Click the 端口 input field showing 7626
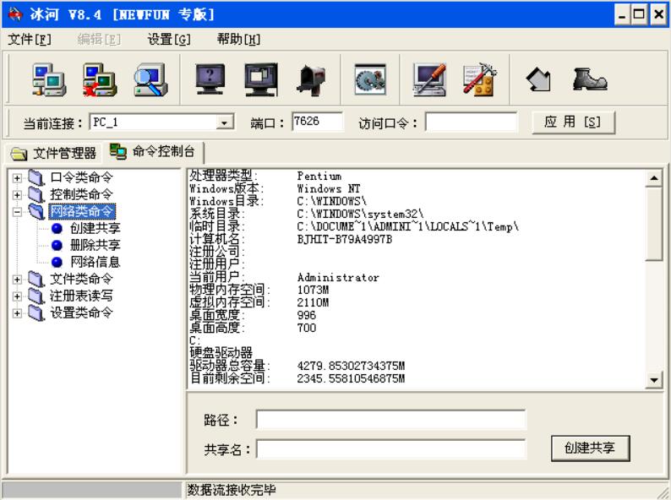The image size is (671, 500). 317,122
